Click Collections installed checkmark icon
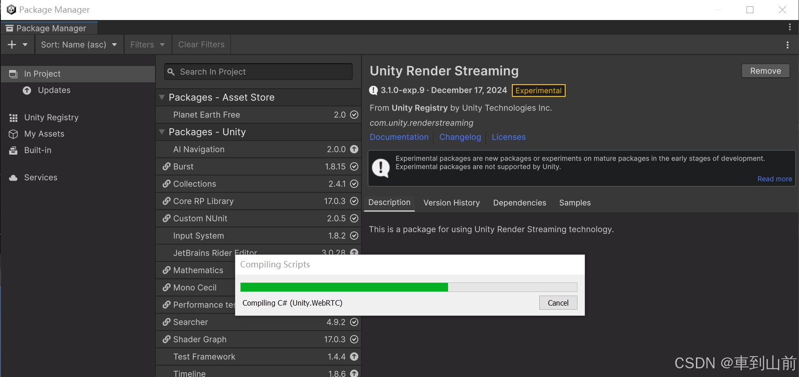Viewport: 799px width, 377px height. pos(354,184)
